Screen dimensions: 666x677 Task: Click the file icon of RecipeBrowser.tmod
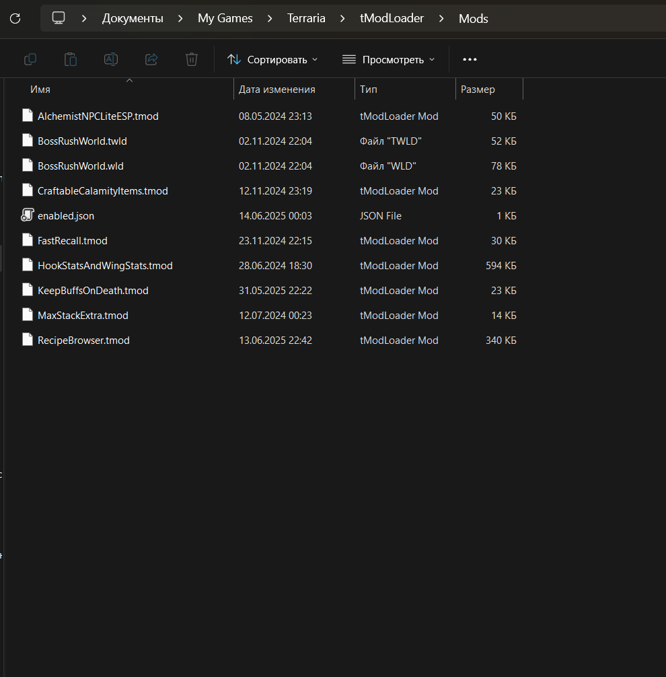coord(28,340)
